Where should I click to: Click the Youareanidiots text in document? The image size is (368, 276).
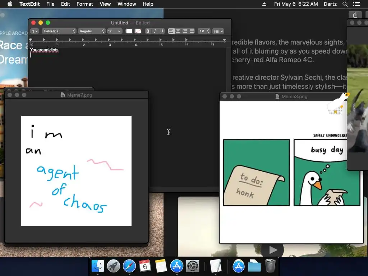click(44, 50)
